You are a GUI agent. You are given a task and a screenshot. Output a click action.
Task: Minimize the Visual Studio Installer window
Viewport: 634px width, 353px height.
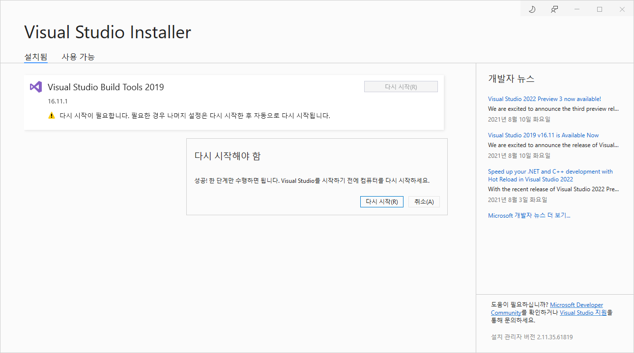tap(577, 9)
